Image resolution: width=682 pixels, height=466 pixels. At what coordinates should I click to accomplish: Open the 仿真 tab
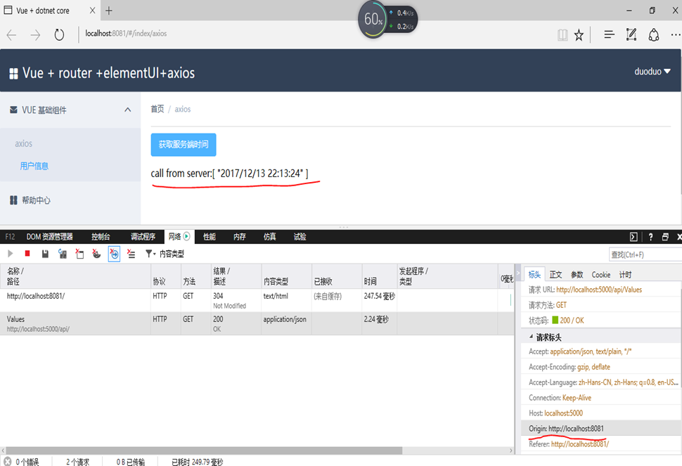coord(270,236)
